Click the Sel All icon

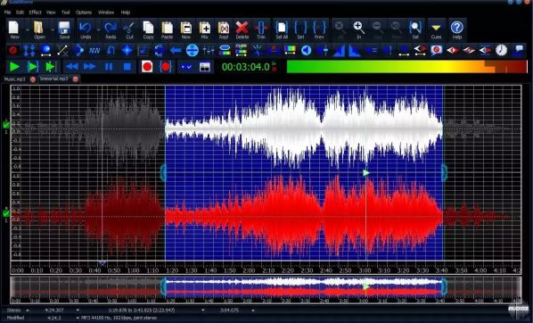[x=282, y=30]
